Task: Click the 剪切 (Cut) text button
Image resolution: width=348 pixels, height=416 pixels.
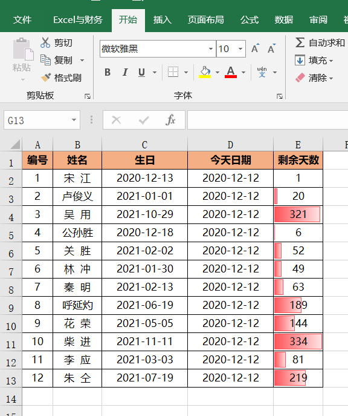Action: [x=63, y=42]
